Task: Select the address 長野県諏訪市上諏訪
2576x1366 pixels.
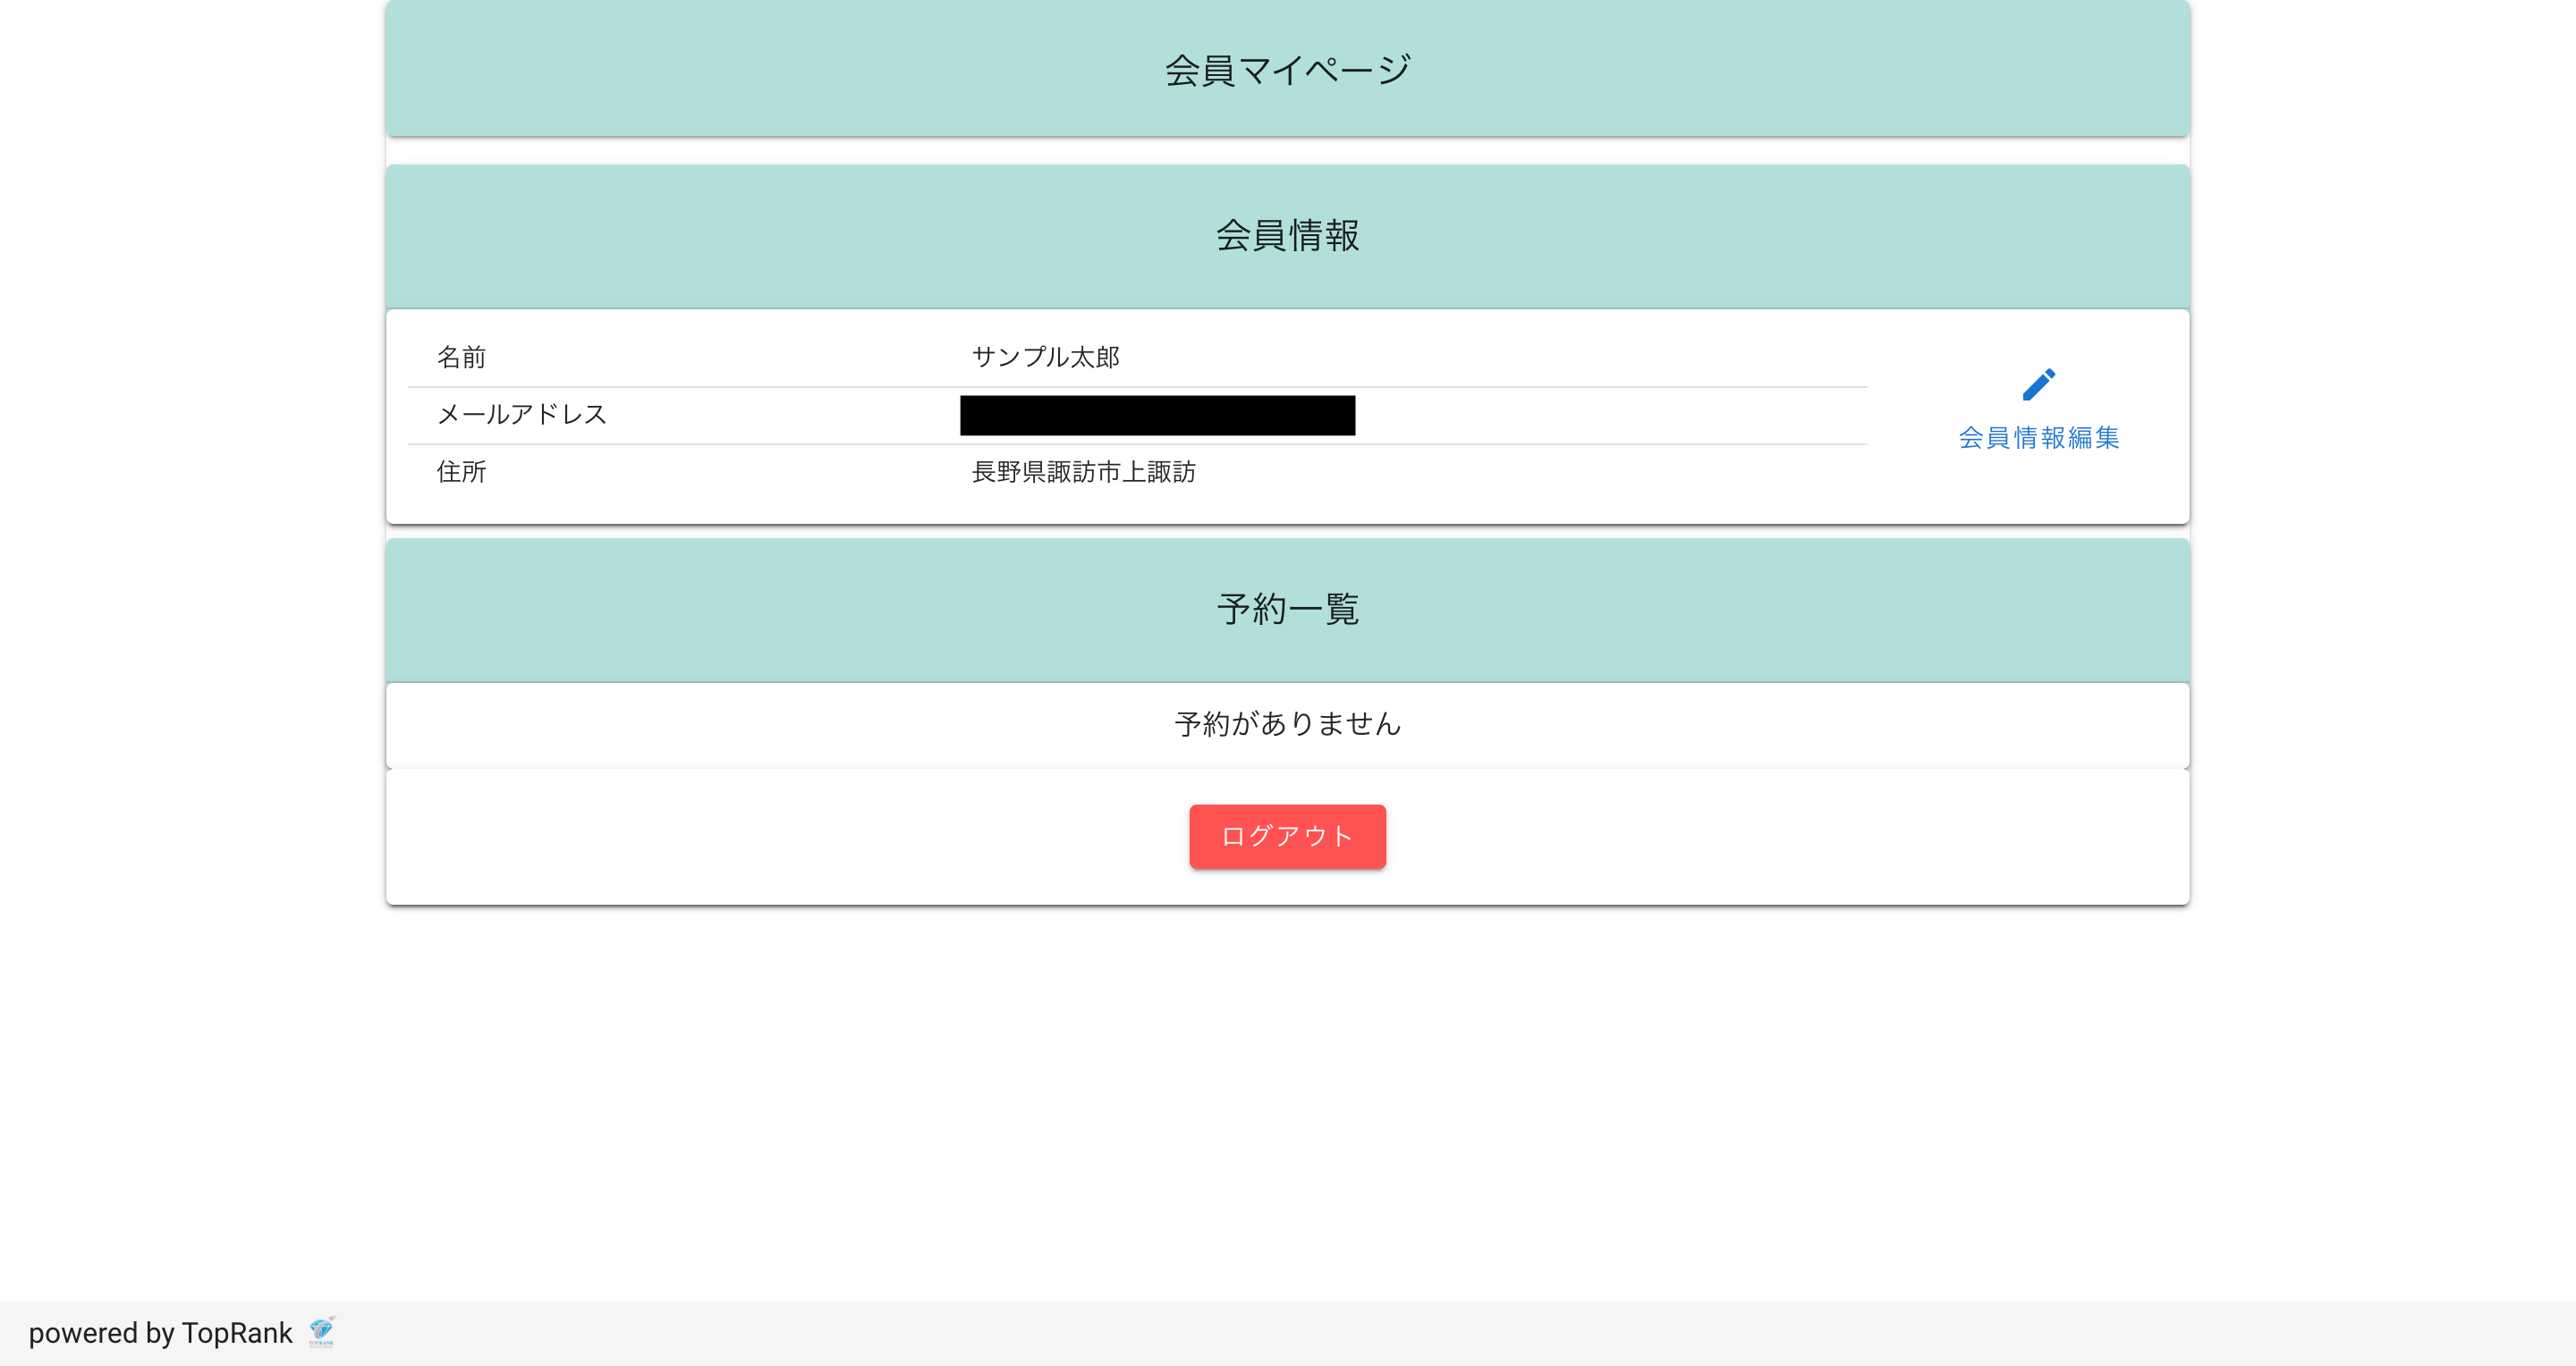Action: tap(1085, 473)
